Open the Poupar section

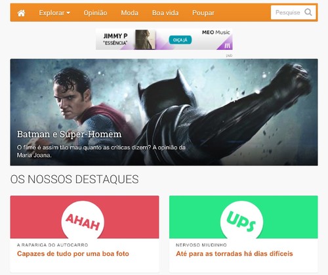point(203,13)
